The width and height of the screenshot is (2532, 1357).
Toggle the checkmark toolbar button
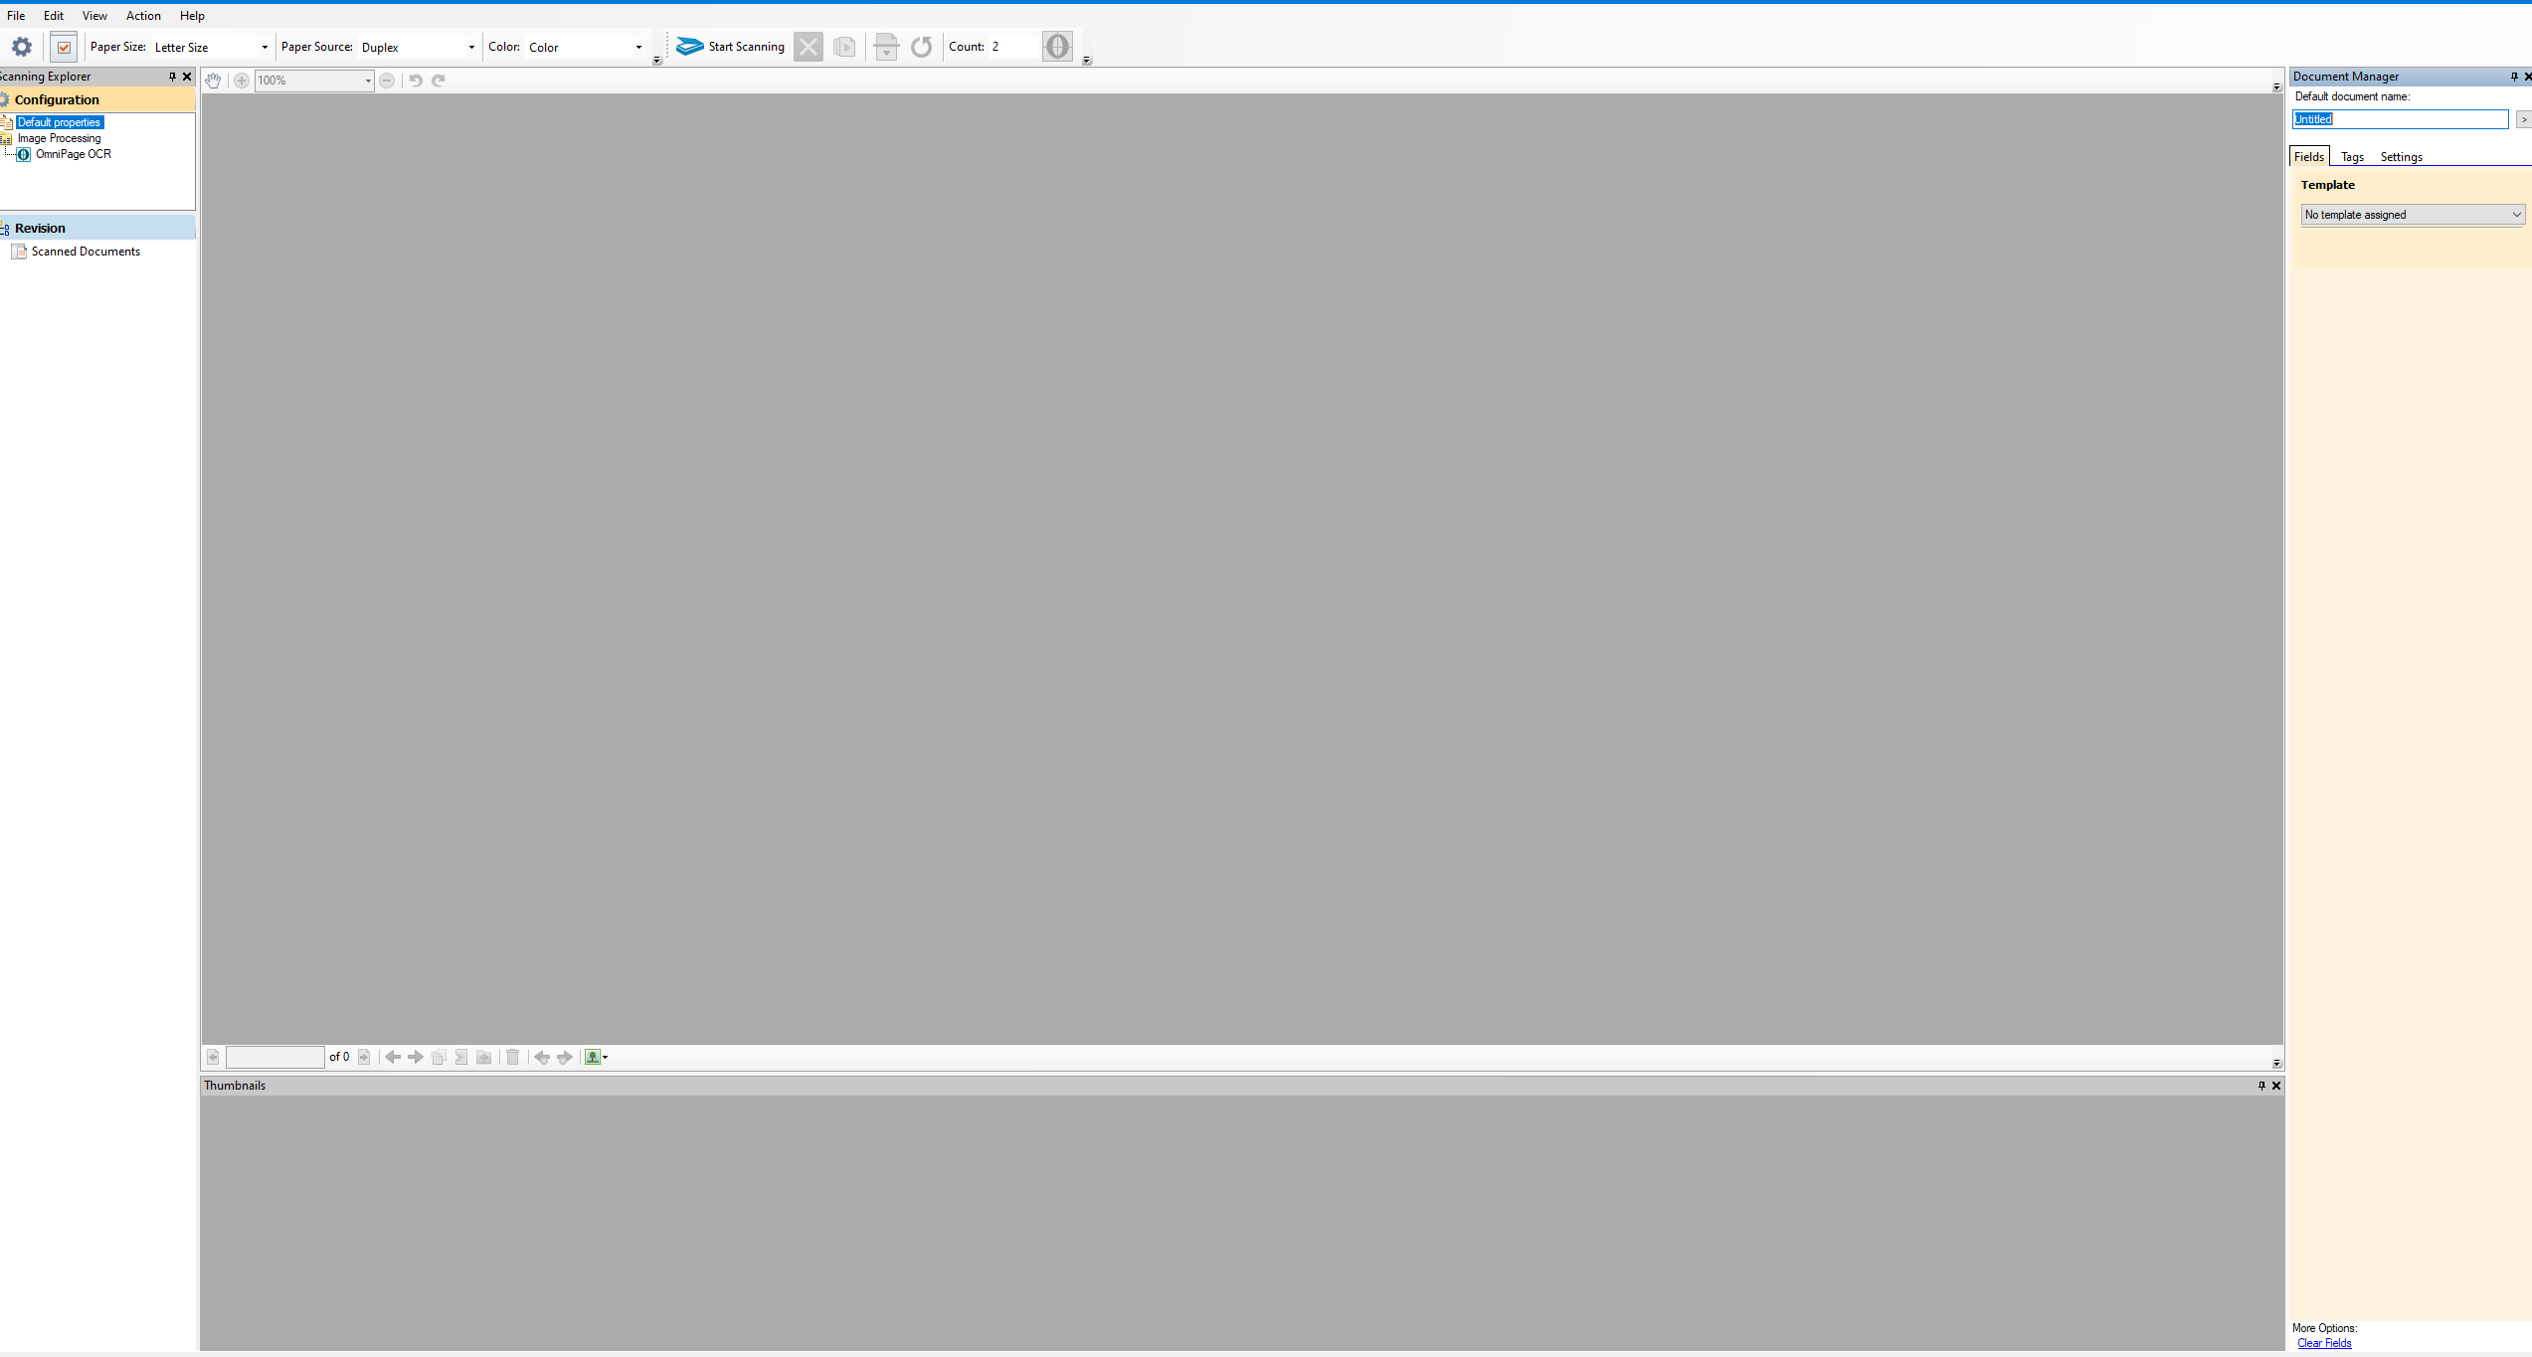coord(64,47)
